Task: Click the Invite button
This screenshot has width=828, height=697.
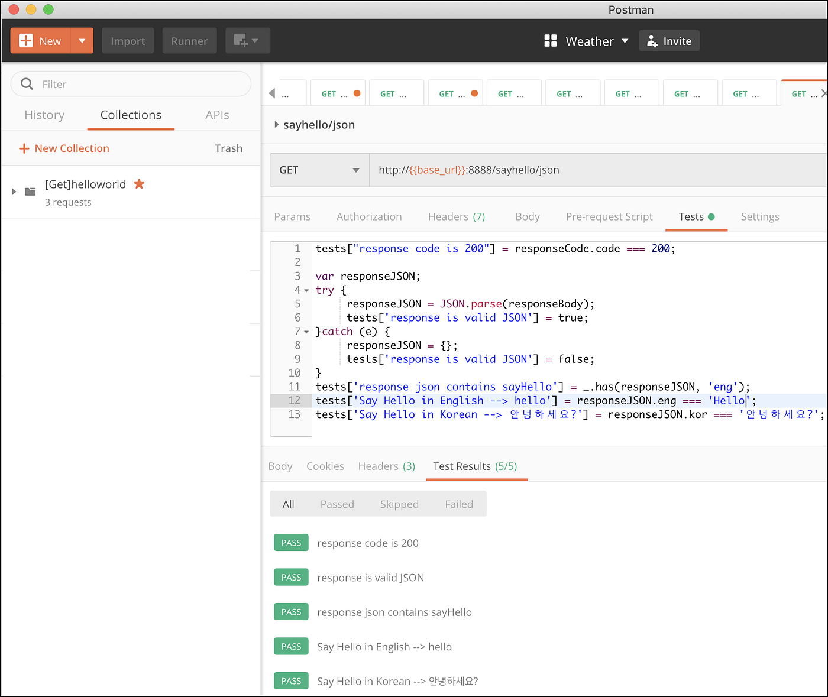Action: click(x=669, y=41)
